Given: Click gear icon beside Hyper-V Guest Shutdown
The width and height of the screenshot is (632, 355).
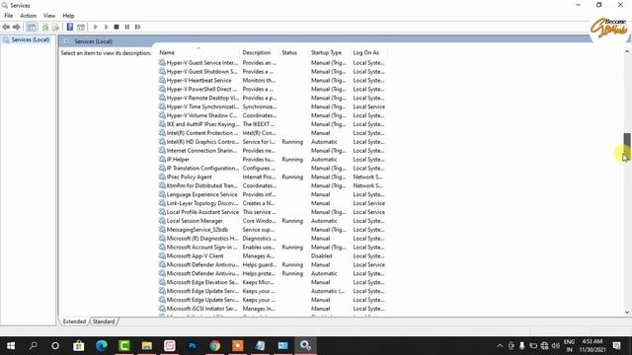Looking at the screenshot, I should click(162, 72).
